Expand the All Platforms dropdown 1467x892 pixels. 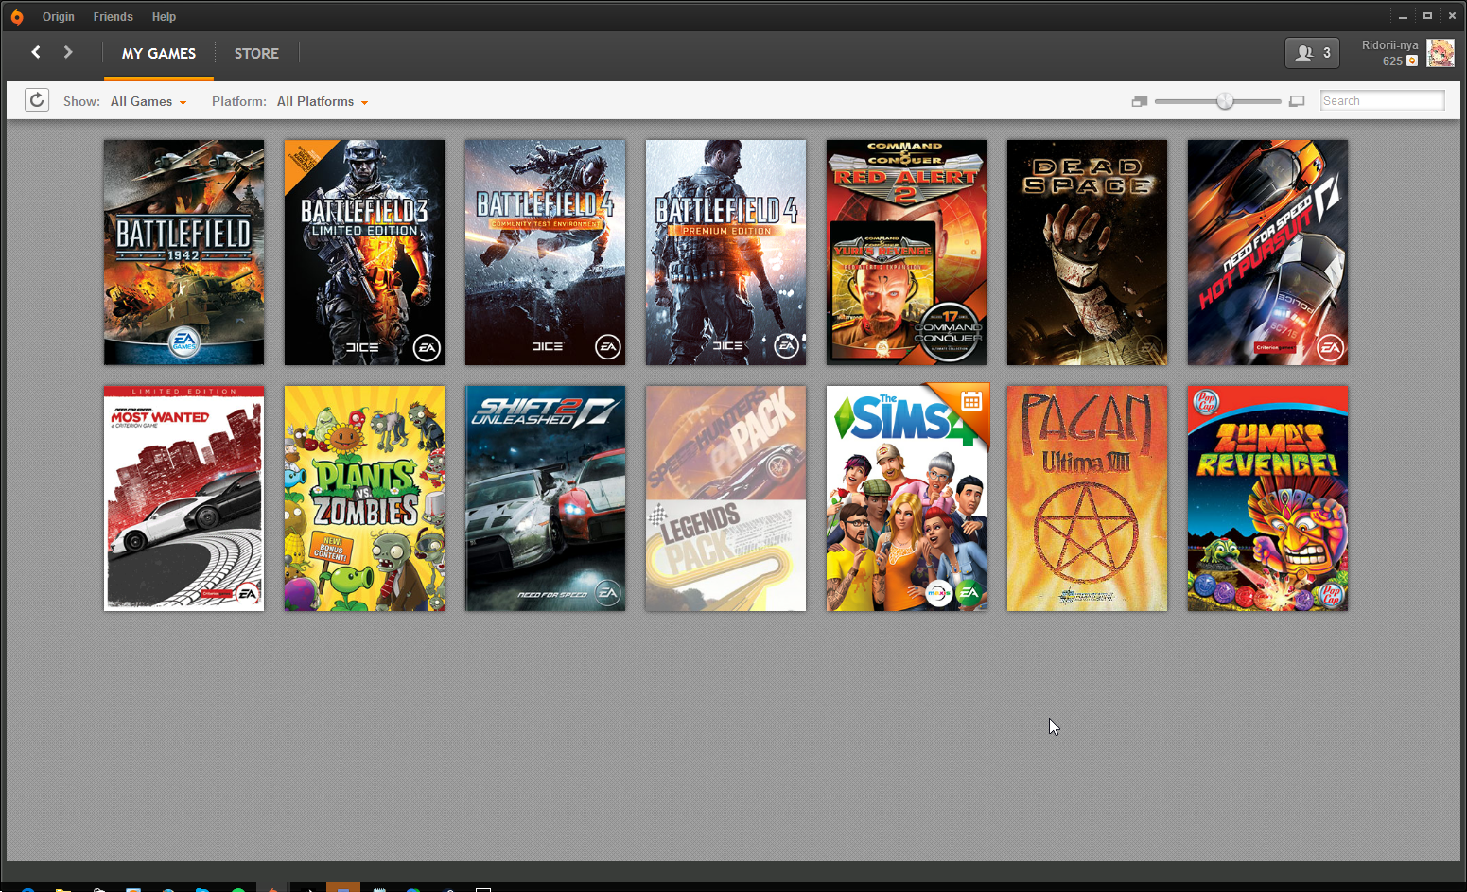(x=323, y=101)
